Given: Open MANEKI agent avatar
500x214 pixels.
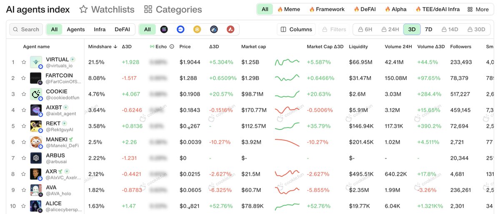Looking at the screenshot, I should click(x=36, y=142).
